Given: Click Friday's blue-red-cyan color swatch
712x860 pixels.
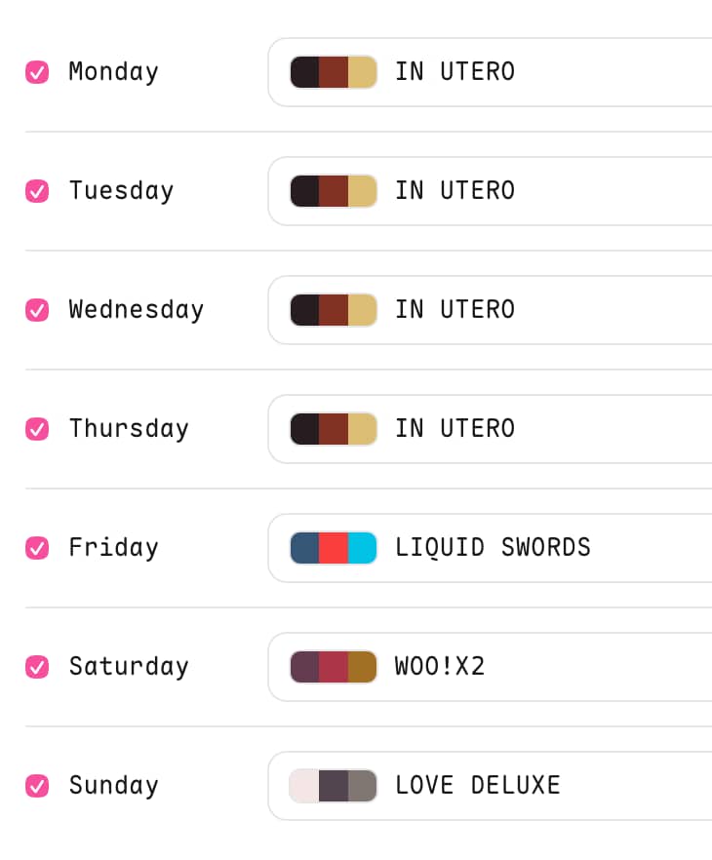Looking at the screenshot, I should click(334, 548).
